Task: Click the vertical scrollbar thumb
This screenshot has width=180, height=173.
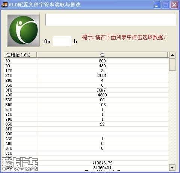Action: point(172,65)
